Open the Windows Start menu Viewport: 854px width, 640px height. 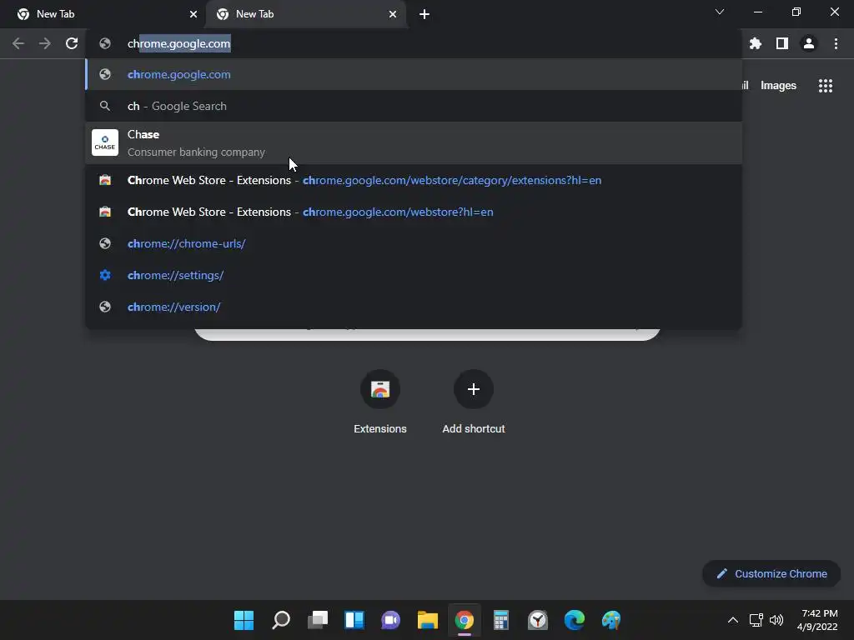click(x=244, y=620)
